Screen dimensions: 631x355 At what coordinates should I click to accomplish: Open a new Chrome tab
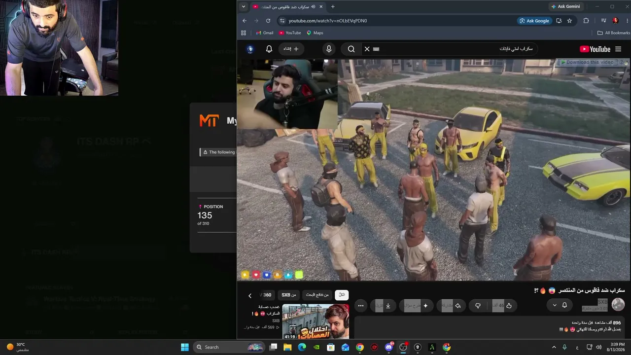pyautogui.click(x=333, y=7)
